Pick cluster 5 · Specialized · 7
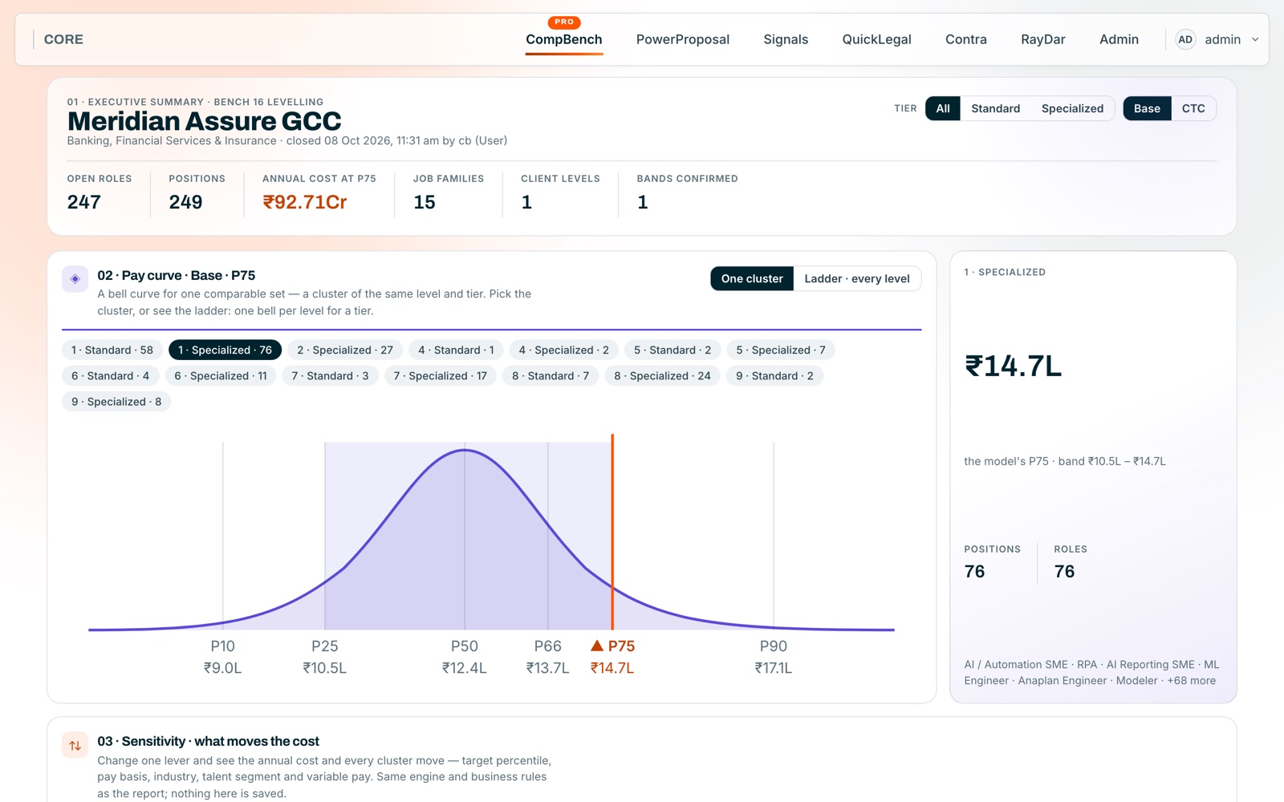 [x=781, y=350]
